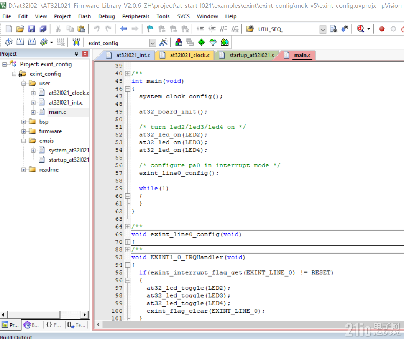Navigate backwards with the blue left arrow

click(x=124, y=29)
